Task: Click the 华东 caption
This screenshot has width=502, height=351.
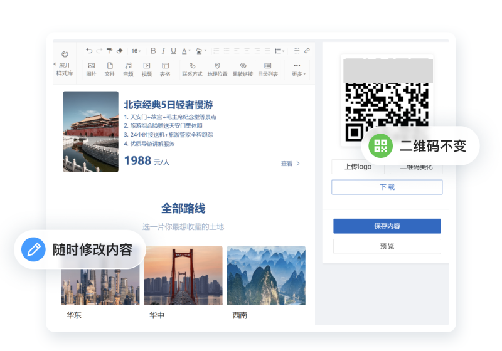Action: tap(74, 315)
